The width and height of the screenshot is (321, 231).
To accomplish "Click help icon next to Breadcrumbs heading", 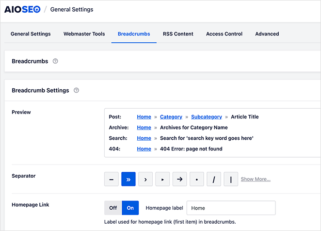I will (x=55, y=61).
